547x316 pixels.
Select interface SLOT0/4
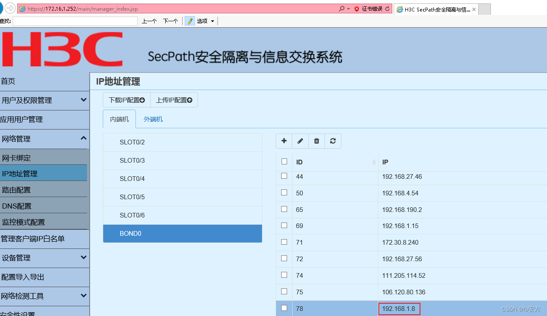(183, 179)
